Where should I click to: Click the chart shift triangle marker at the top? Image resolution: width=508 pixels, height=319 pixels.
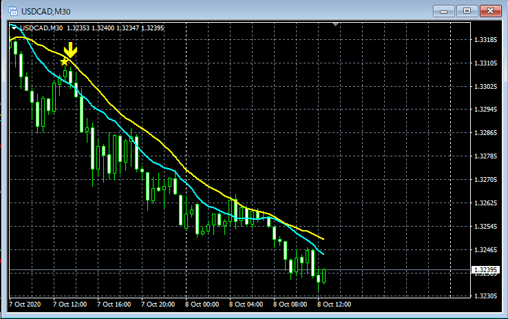tap(336, 24)
